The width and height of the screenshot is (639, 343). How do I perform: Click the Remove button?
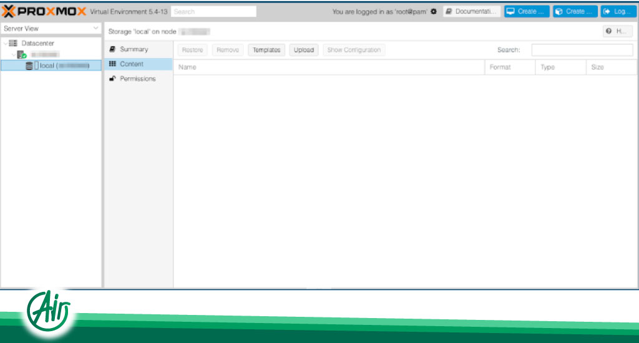click(228, 50)
